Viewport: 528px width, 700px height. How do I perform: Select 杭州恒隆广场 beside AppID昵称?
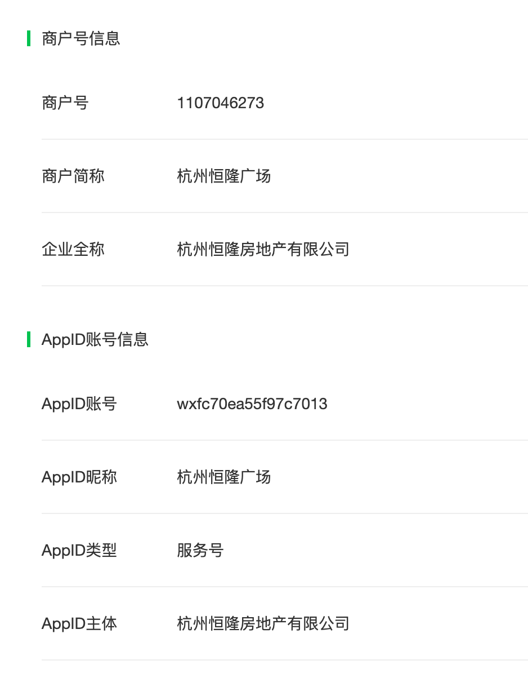click(x=224, y=477)
